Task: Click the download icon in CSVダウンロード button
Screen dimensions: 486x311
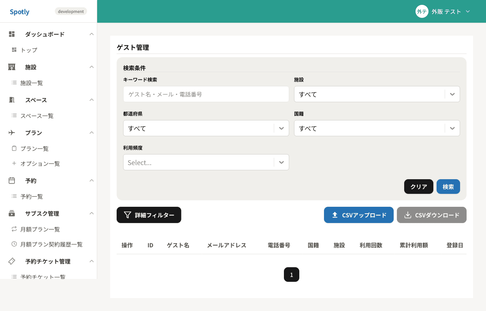Action: pyautogui.click(x=408, y=215)
